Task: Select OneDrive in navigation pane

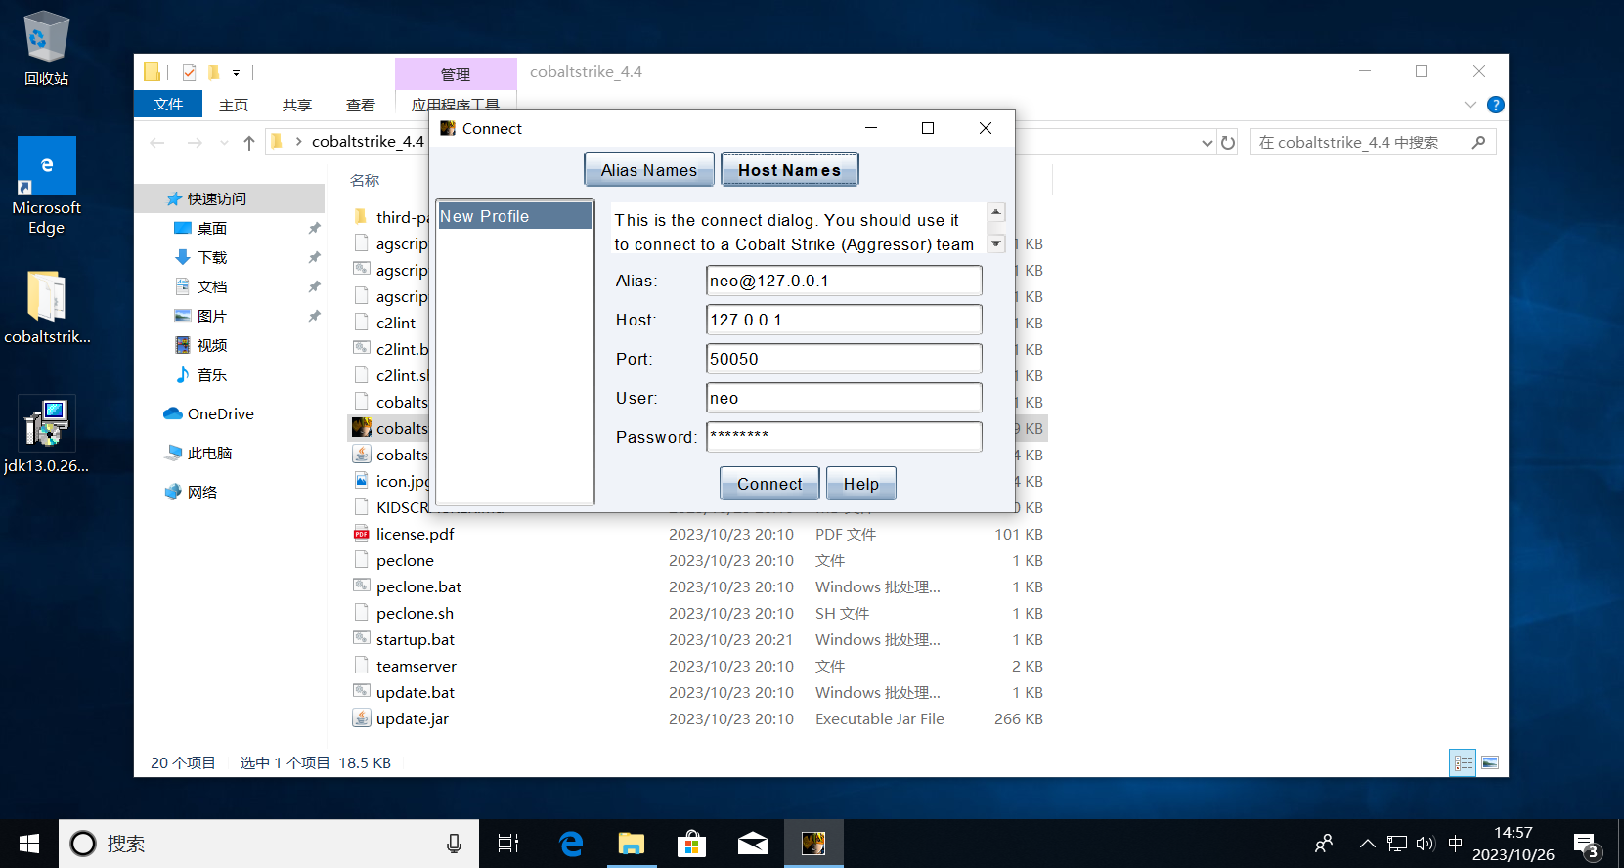Action: (x=221, y=413)
